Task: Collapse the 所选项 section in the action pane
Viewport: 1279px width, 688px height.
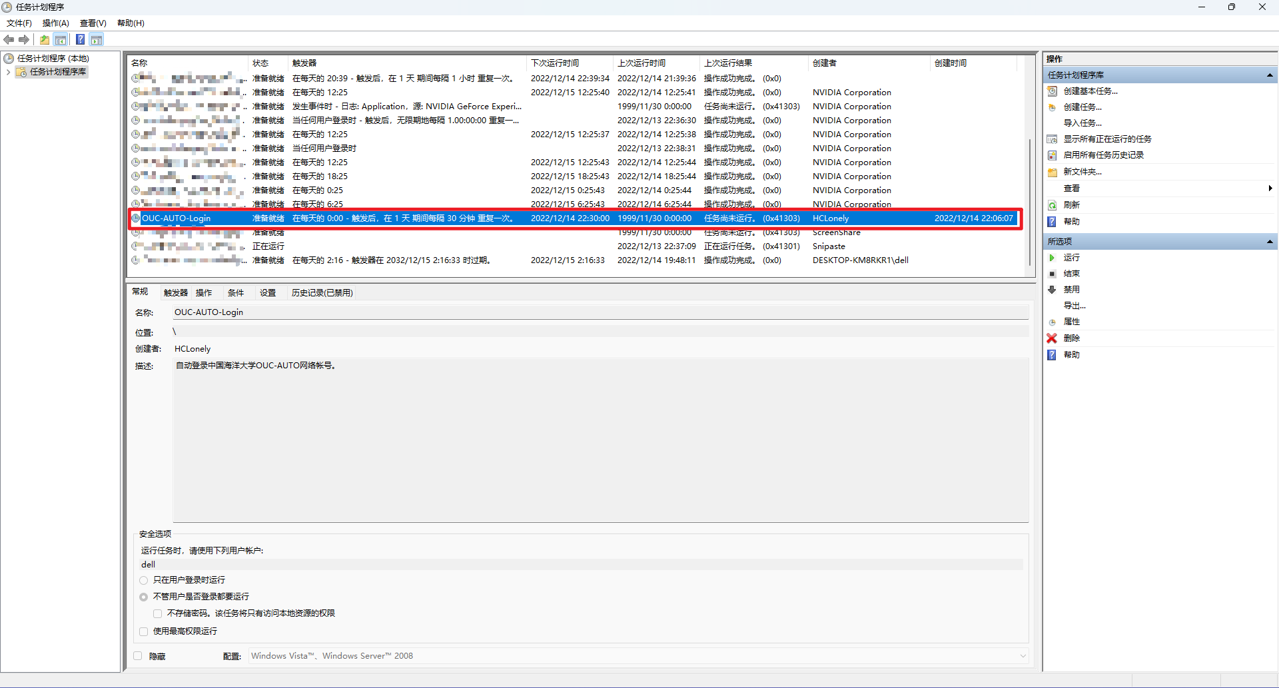Action: pos(1270,242)
